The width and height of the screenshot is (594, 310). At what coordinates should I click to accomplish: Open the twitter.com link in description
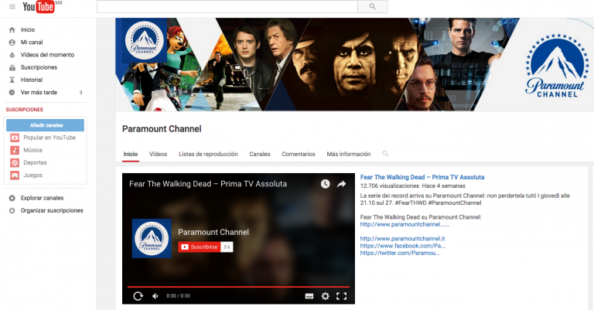400,254
